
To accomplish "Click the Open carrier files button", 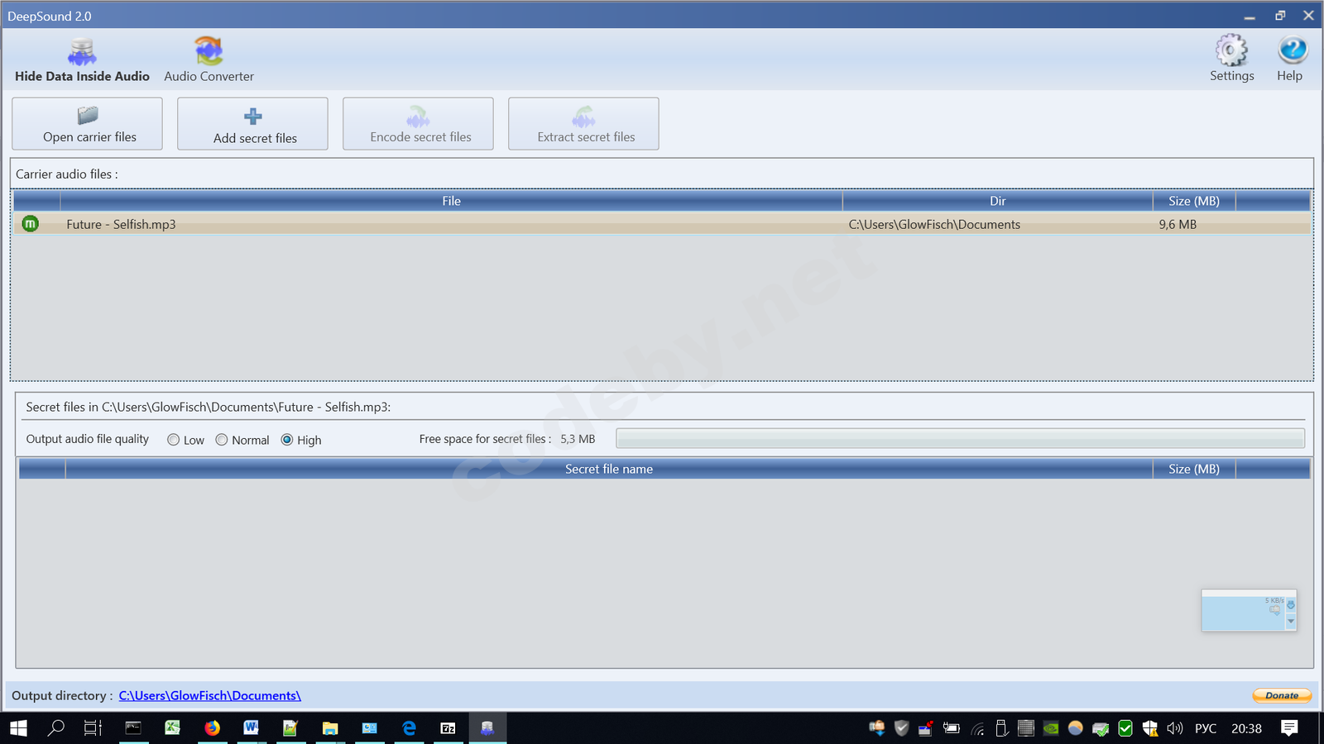I will coord(87,124).
